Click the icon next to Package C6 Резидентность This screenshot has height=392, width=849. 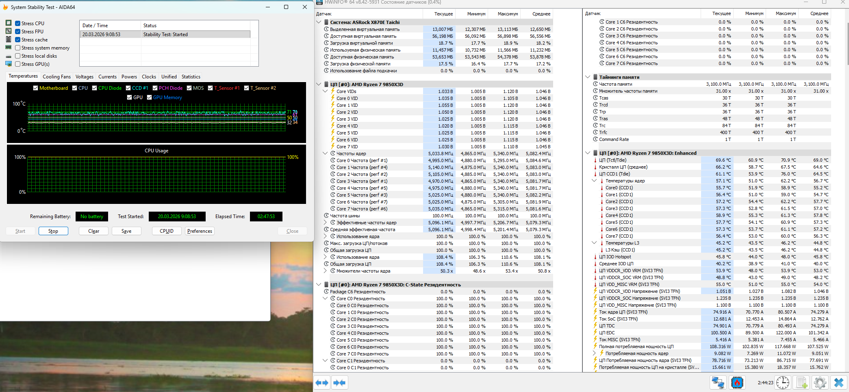coord(326,291)
